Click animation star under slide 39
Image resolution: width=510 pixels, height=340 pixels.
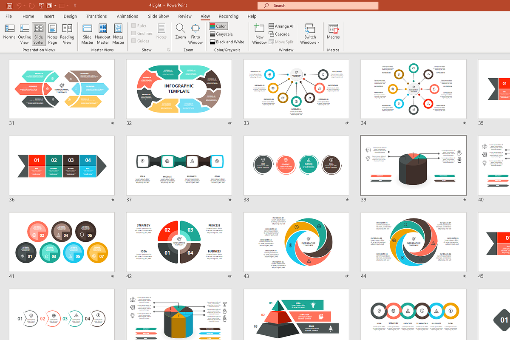pos(465,200)
